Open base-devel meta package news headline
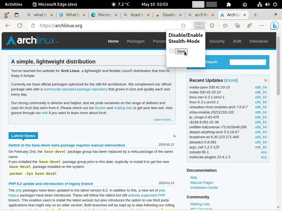The width and height of the screenshot is (282, 211). point(67,145)
